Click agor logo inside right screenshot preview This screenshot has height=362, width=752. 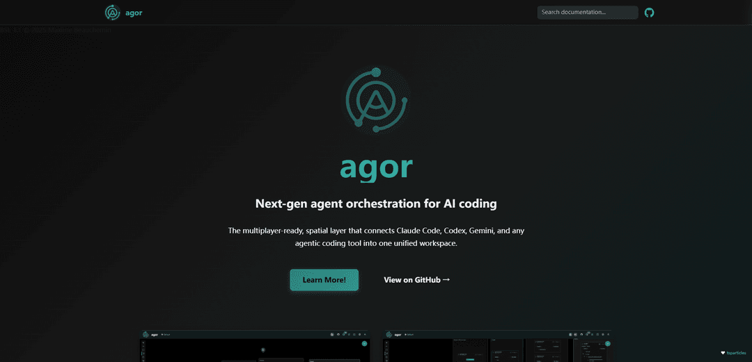pyautogui.click(x=389, y=335)
